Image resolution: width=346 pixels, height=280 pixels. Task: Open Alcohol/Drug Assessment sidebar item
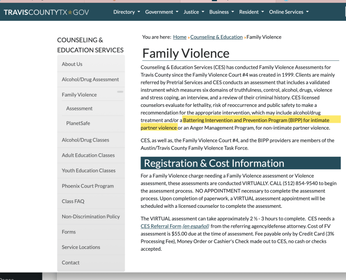[90, 80]
